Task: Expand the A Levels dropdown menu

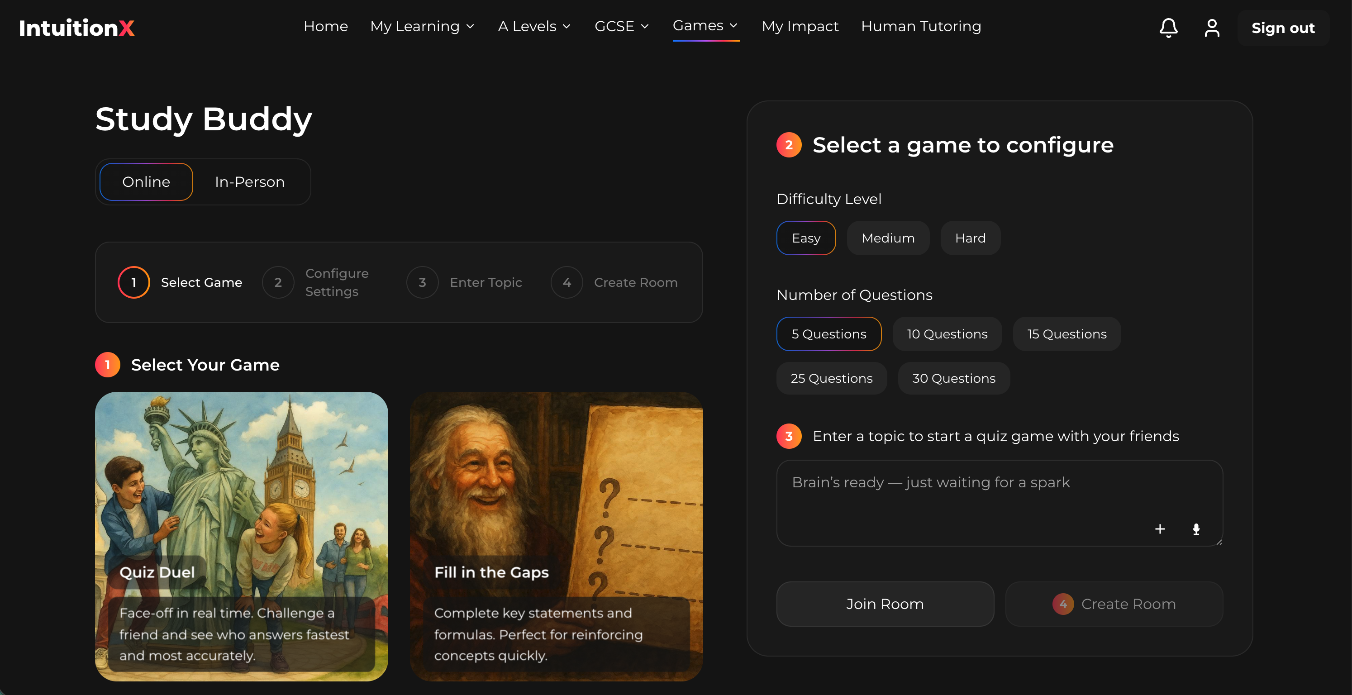Action: pos(534,26)
